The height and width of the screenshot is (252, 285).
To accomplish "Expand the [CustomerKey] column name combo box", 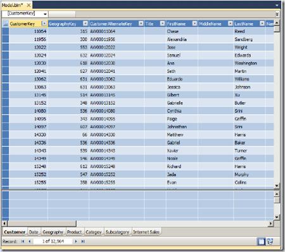I will point(45,14).
